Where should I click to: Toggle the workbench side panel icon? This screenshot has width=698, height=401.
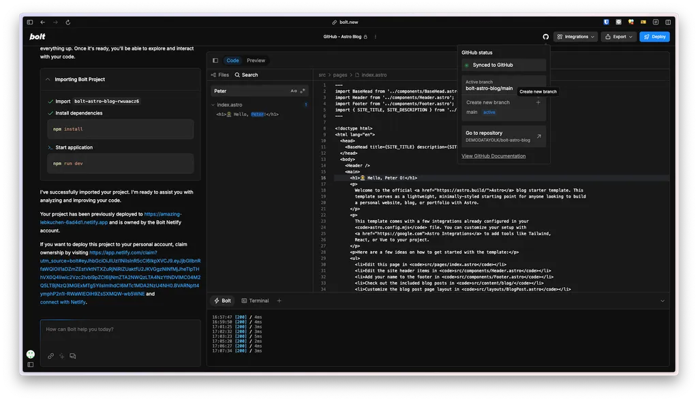tap(215, 61)
